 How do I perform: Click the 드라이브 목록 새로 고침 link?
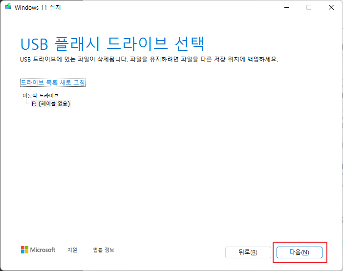(53, 83)
